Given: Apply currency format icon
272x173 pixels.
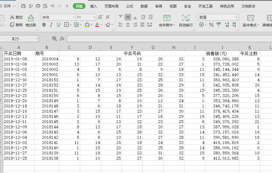Looking at the screenshot, I should click(201, 25).
